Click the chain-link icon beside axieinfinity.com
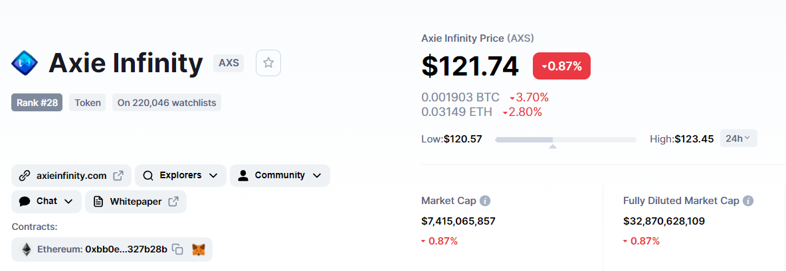The image size is (786, 271). 25,176
